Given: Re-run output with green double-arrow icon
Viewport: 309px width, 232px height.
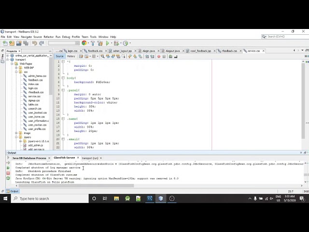Looking at the screenshot, I should (8, 168).
